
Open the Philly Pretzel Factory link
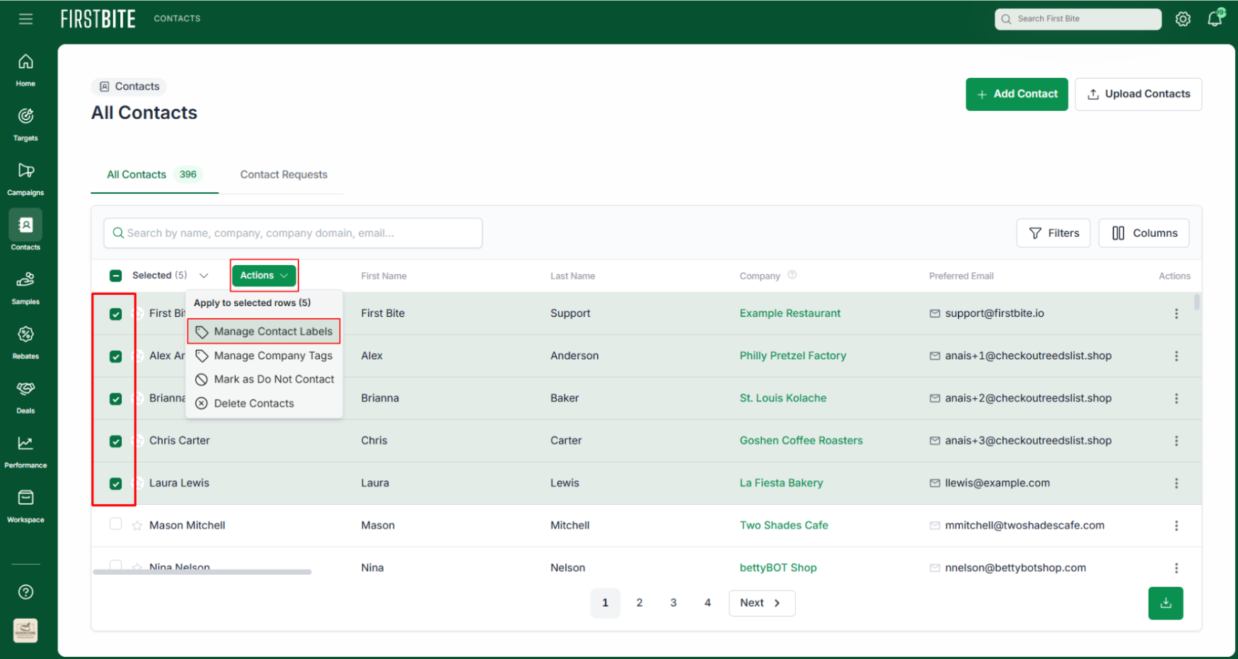coord(792,356)
